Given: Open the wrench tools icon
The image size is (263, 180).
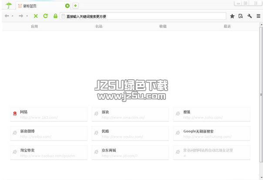Looking at the screenshot, I should pos(250,16).
